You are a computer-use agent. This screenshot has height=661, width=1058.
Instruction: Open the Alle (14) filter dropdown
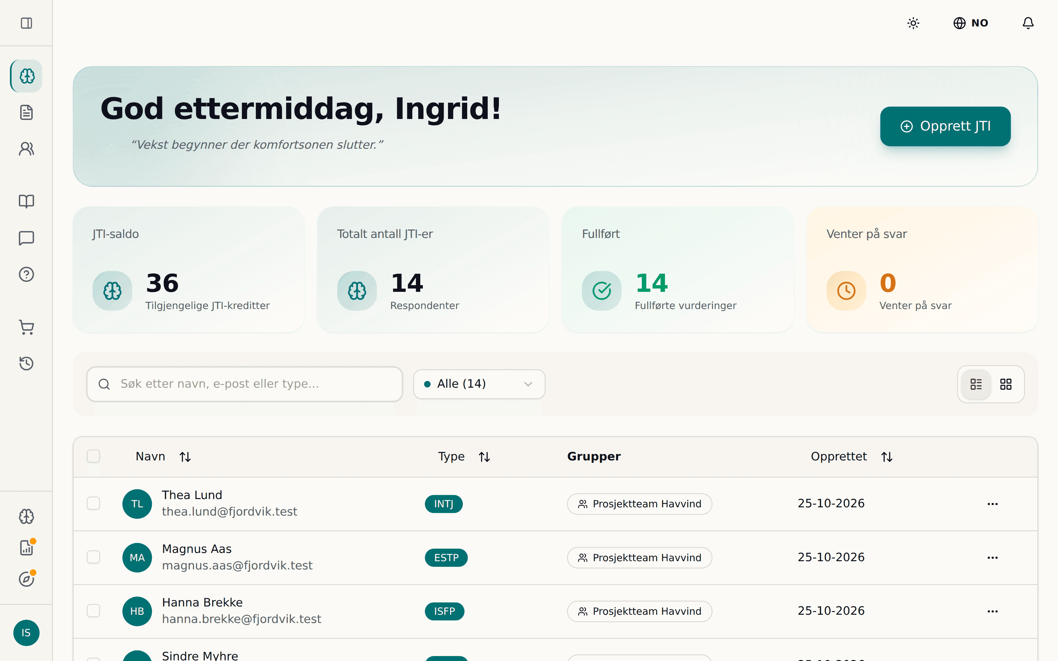[479, 384]
